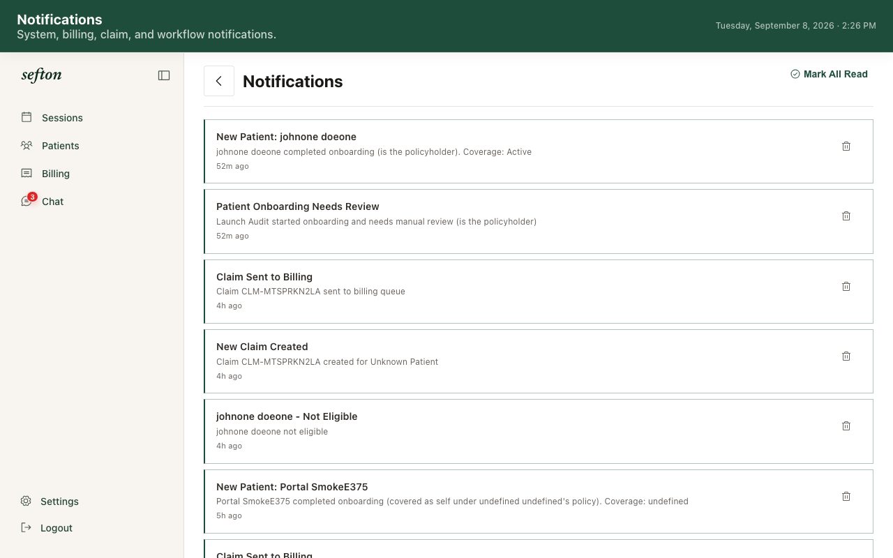This screenshot has width=893, height=558.
Task: Click 'Portal SmokeE375 completed onboarding' description text
Action: click(x=452, y=502)
